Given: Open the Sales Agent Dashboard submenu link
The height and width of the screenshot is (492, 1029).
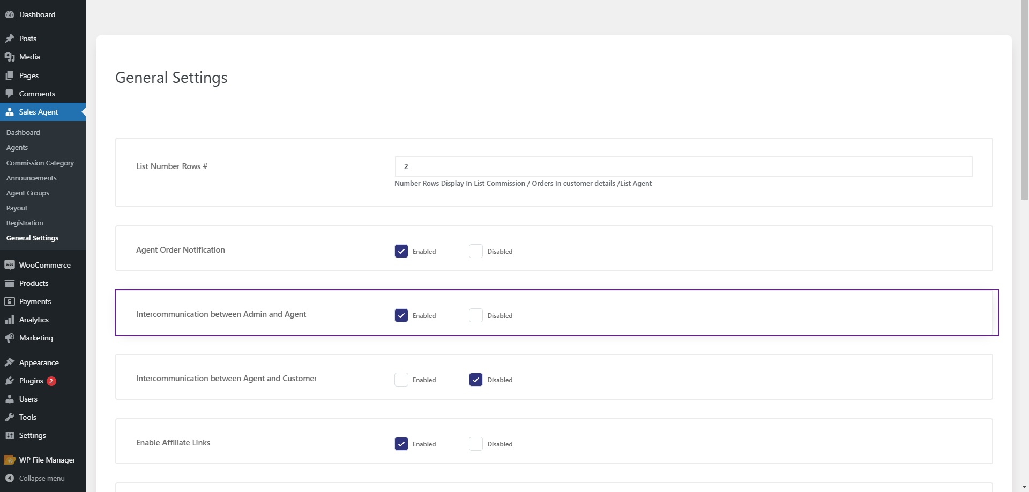Looking at the screenshot, I should tap(23, 132).
